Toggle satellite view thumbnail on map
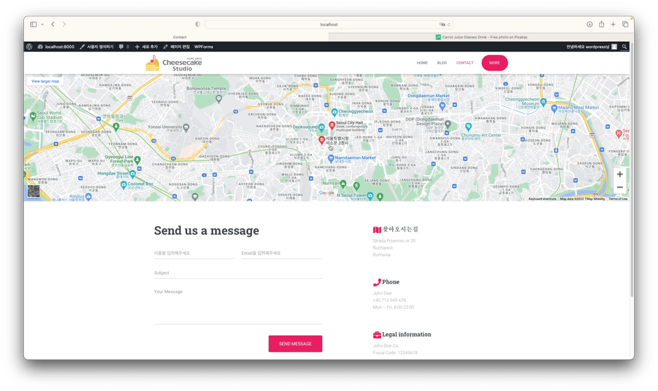Viewport: 658px width, 391px height. [34, 192]
